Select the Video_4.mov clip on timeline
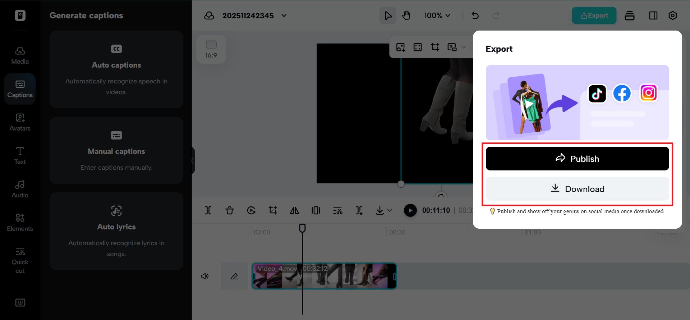The width and height of the screenshot is (690, 320). click(324, 276)
